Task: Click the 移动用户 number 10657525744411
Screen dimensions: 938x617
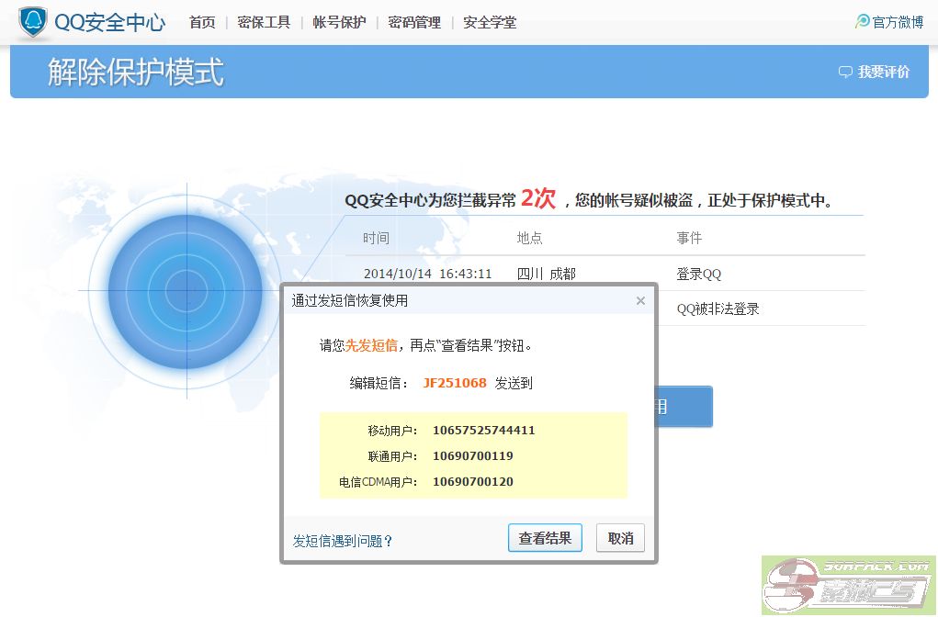Action: pyautogui.click(x=484, y=430)
